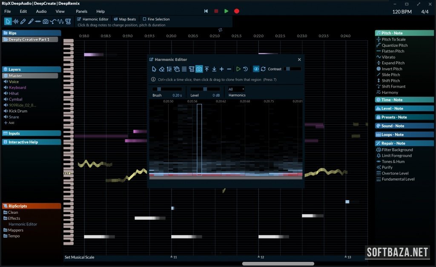
Task: Select the eraser tool in Harmonic Editor
Action: coord(161,69)
